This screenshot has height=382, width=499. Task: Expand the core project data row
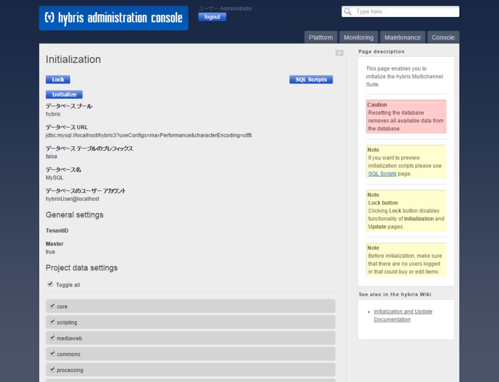click(191, 306)
